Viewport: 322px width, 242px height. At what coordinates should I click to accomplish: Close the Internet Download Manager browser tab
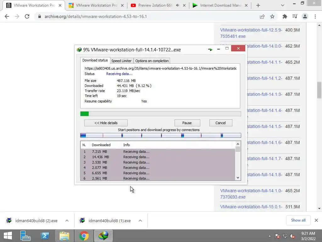point(246,5)
